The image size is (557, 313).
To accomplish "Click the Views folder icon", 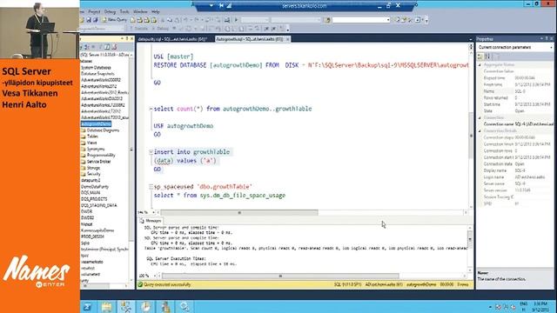I will pyautogui.click(x=84, y=143).
